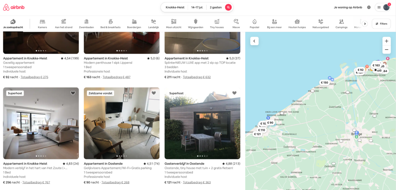Collapse the map with left chevron
This screenshot has height=190, width=396.
254,41
